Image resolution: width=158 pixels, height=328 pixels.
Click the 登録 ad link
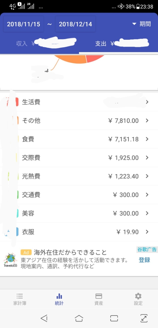[x=144, y=260]
